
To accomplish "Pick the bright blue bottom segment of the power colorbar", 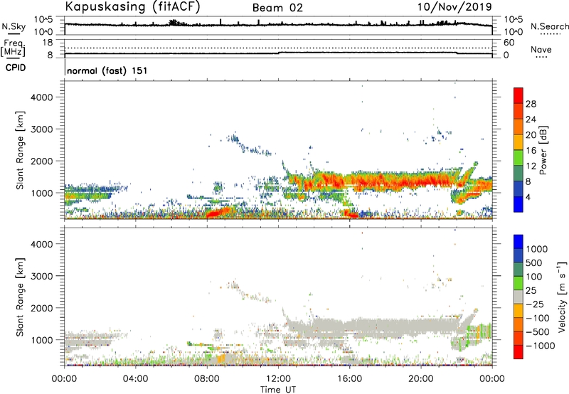I will [x=519, y=204].
